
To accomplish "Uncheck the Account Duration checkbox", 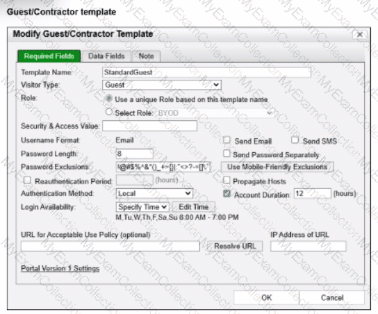I will pos(227,194).
